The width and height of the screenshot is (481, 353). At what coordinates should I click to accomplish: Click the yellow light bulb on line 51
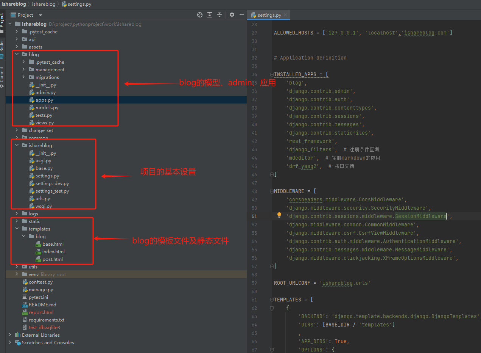click(x=279, y=215)
